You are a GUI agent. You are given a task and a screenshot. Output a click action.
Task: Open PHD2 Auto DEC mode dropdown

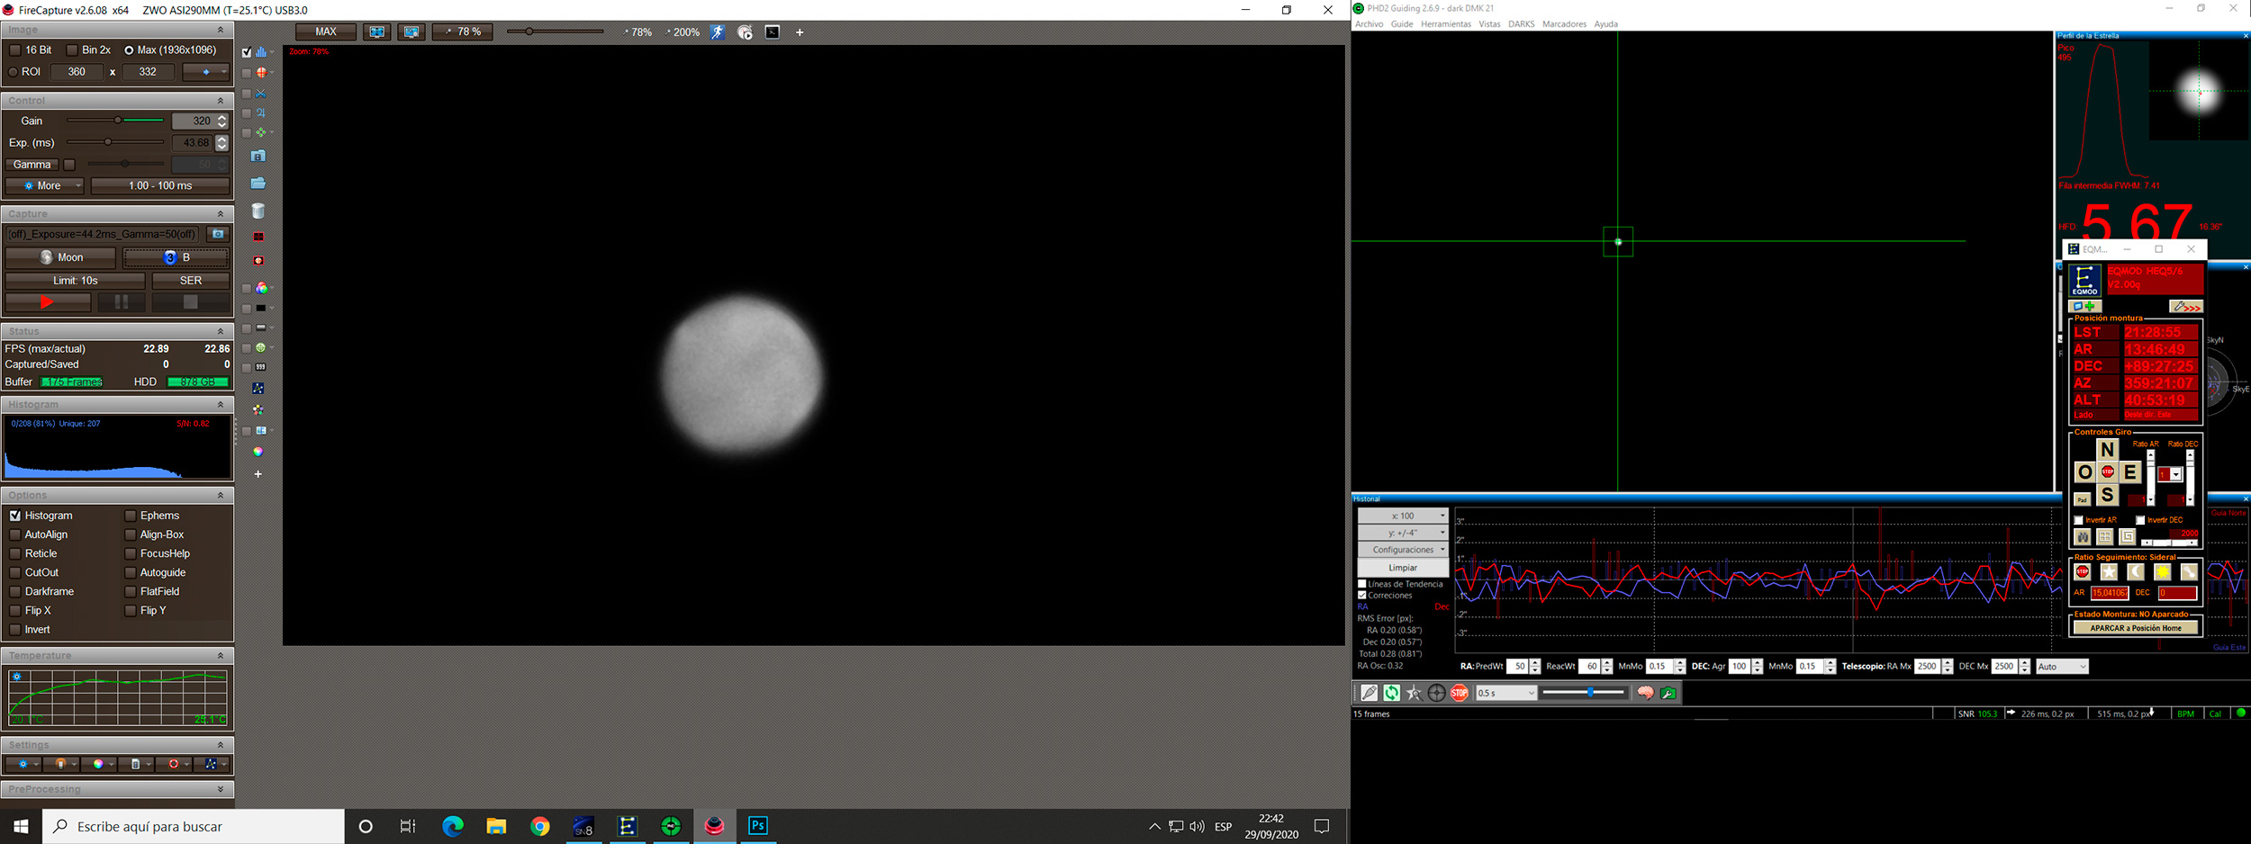point(2061,667)
